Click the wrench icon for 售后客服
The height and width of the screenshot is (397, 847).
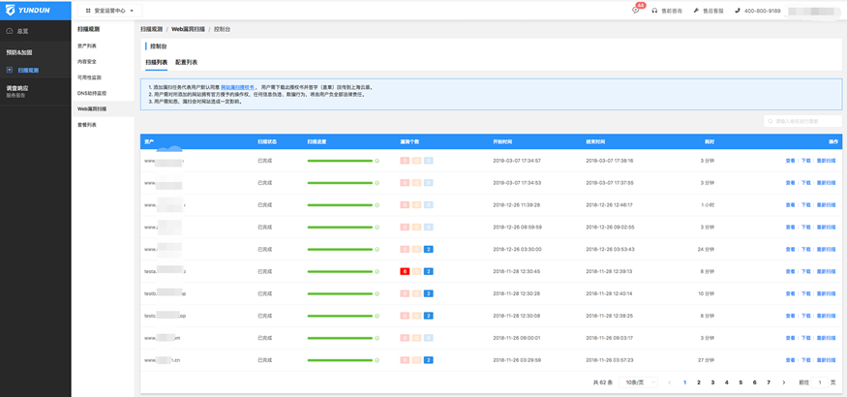point(696,11)
